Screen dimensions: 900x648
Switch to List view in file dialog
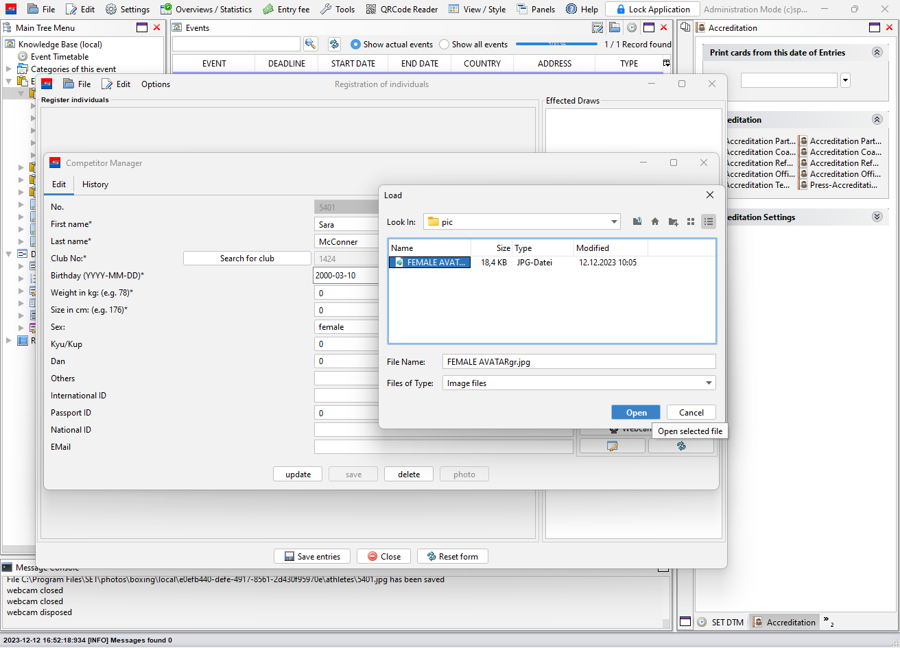tap(691, 221)
